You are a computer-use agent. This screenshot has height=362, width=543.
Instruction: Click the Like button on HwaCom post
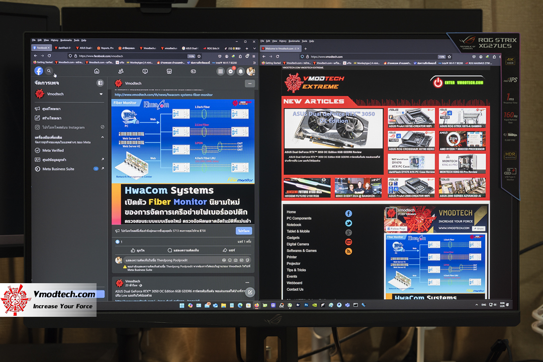[x=137, y=250]
